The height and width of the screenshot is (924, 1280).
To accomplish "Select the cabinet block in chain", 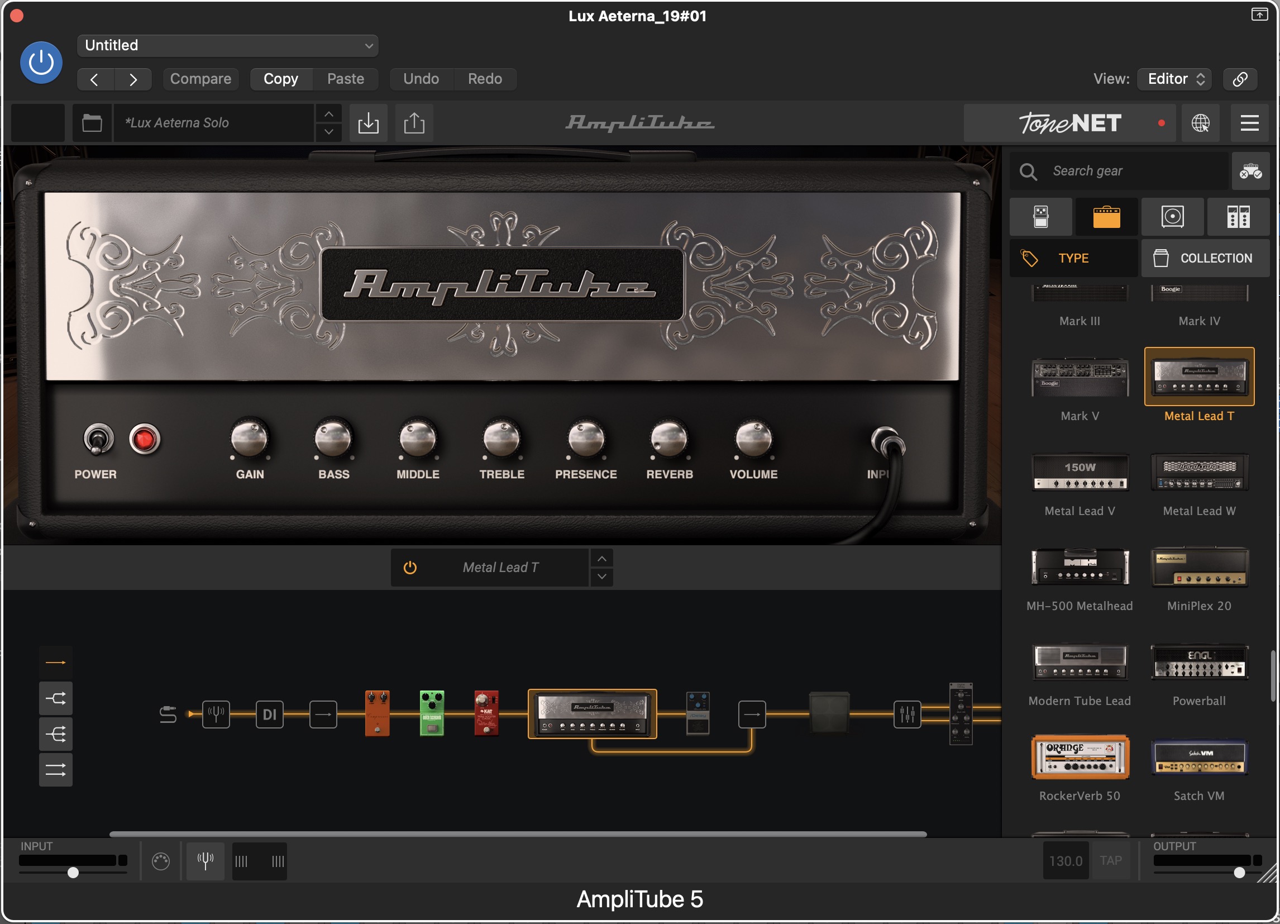I will click(829, 713).
